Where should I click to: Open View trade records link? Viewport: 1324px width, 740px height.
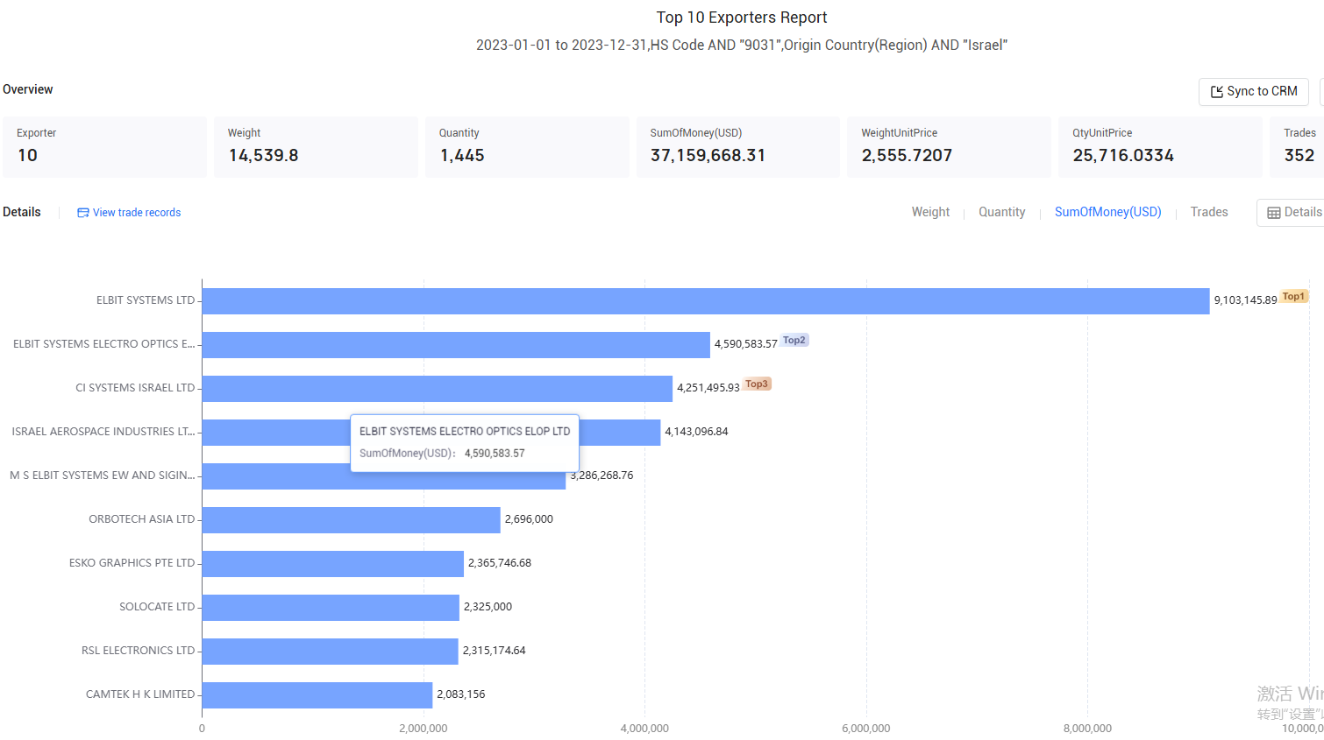[x=129, y=213]
